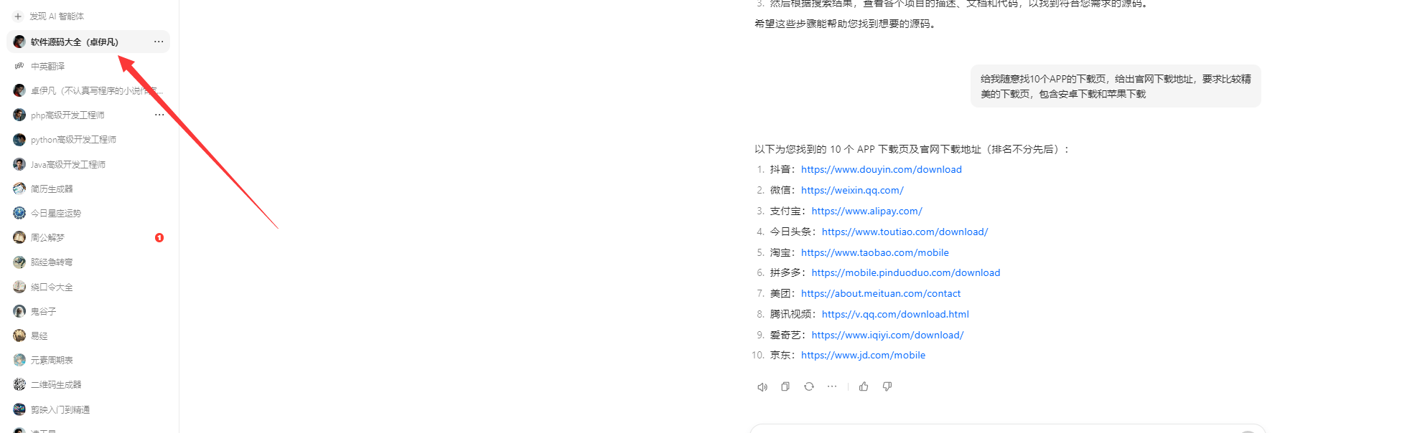This screenshot has height=433, width=1425.
Task: Like the reply with thumbs-up icon
Action: tap(864, 386)
